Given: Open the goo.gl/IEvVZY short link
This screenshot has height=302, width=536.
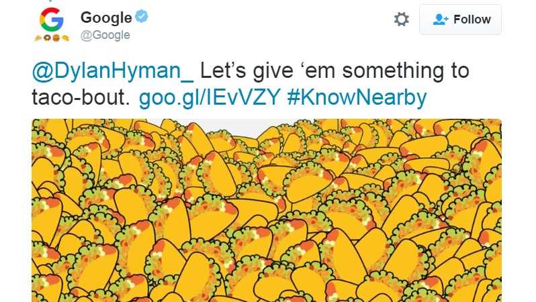Looking at the screenshot, I should (x=210, y=98).
